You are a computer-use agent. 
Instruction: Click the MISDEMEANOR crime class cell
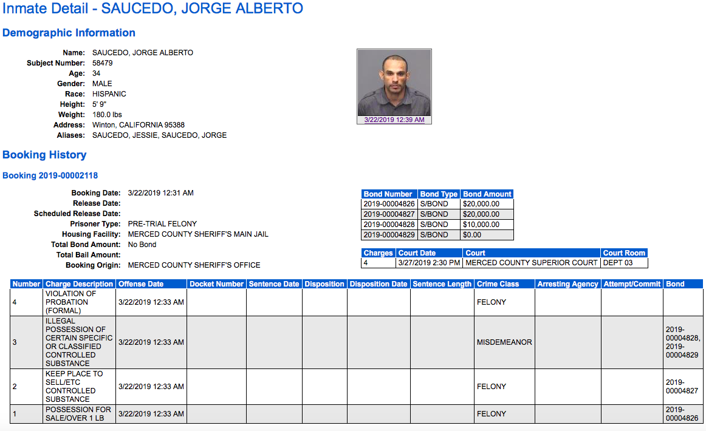tap(504, 342)
